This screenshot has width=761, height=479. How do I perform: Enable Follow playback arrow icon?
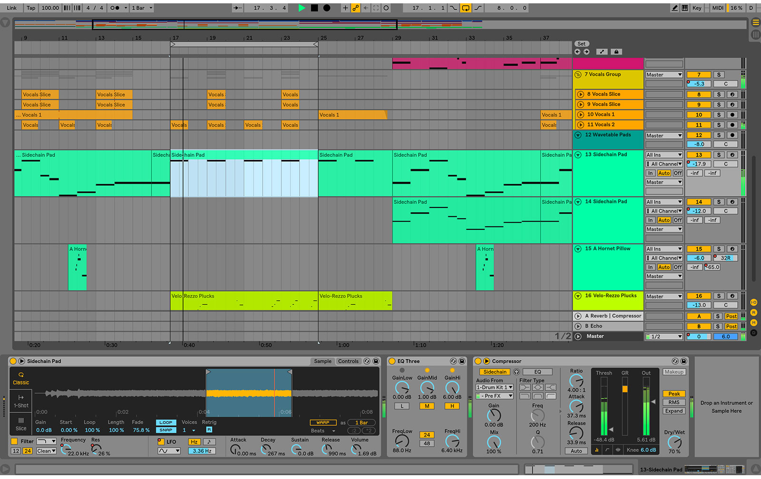point(237,8)
